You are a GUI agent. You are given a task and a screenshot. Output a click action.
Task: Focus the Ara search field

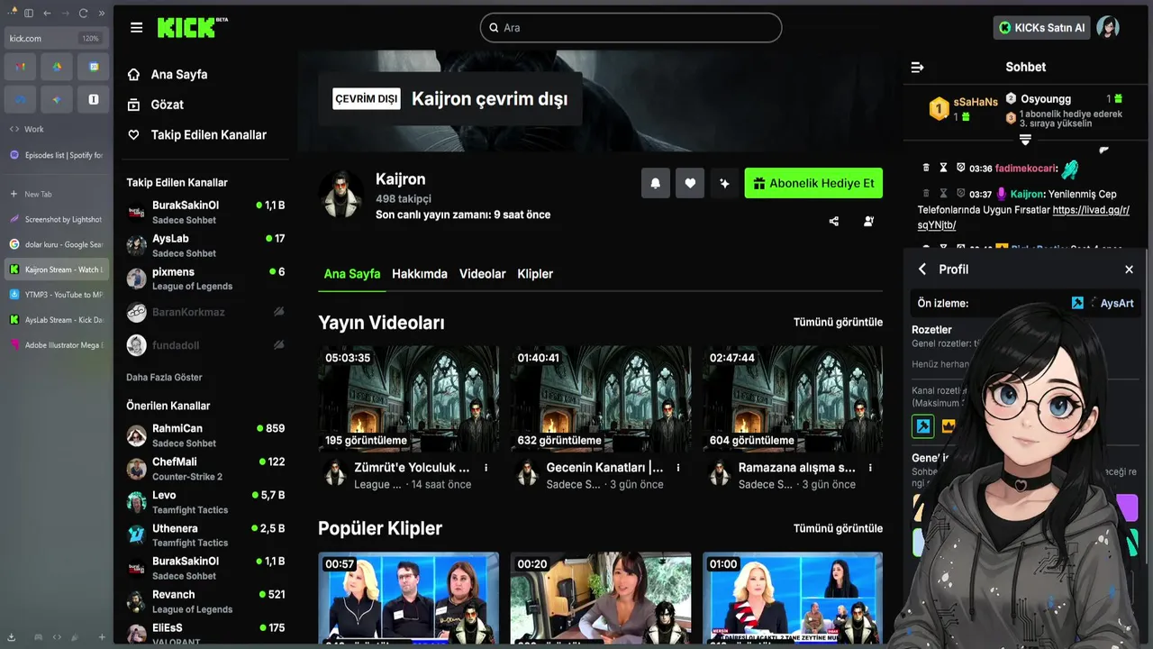pos(631,28)
